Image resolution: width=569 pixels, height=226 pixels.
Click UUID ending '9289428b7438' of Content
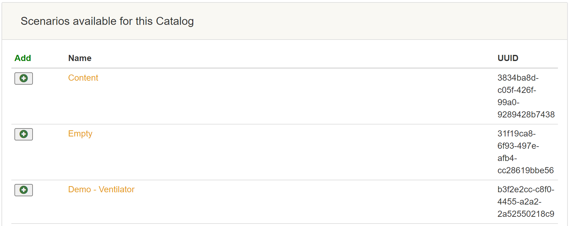pos(526,115)
